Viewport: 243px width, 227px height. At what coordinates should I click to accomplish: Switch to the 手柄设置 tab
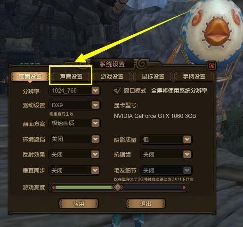(x=194, y=77)
